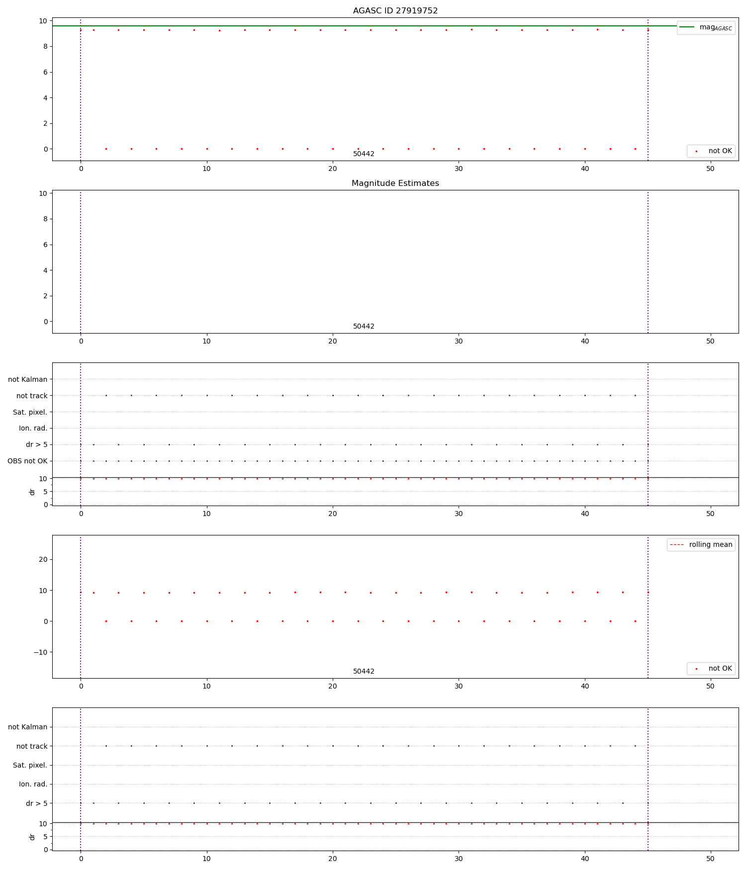746x870 pixels.
Task: Click 'not OK' legend in the AGASC ID plot
Action: (711, 151)
